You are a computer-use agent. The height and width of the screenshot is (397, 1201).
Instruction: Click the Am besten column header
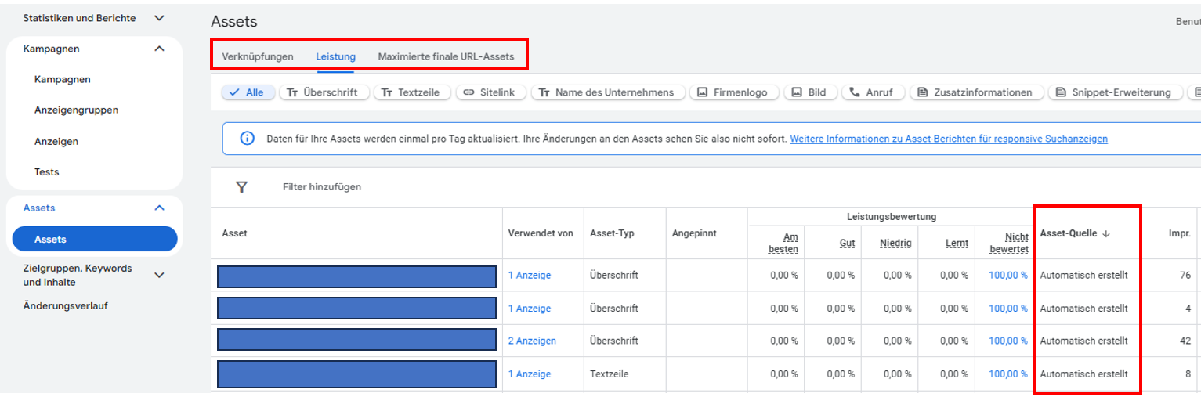coord(783,243)
